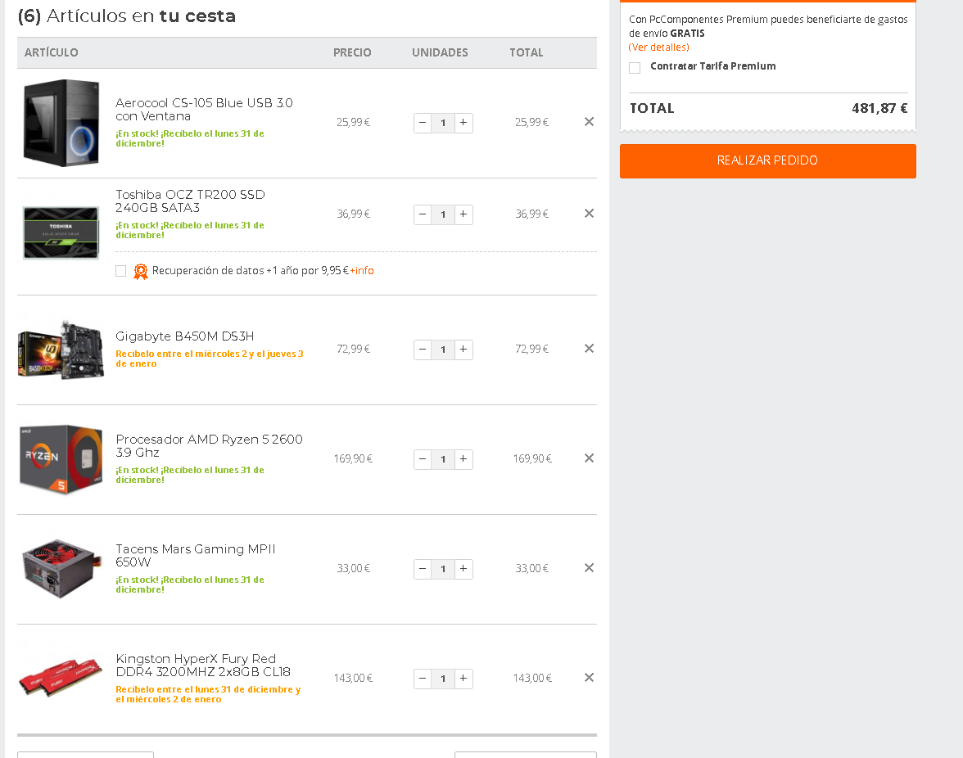The height and width of the screenshot is (758, 963).
Task: Open the Ver detalles link
Action: (x=658, y=47)
